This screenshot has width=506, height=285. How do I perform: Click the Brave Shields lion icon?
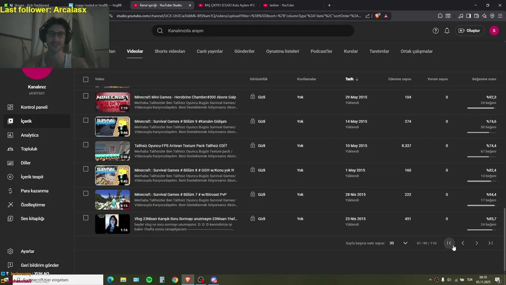click(377, 16)
